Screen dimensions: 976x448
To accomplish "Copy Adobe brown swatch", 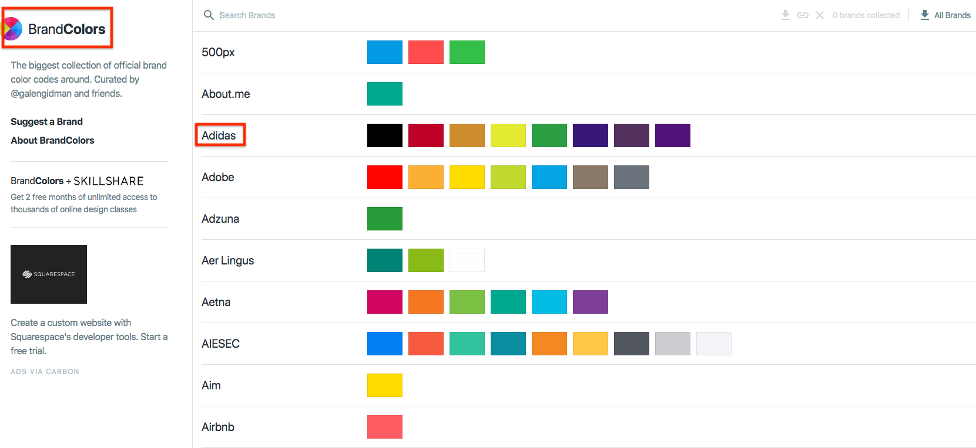I will coord(591,177).
